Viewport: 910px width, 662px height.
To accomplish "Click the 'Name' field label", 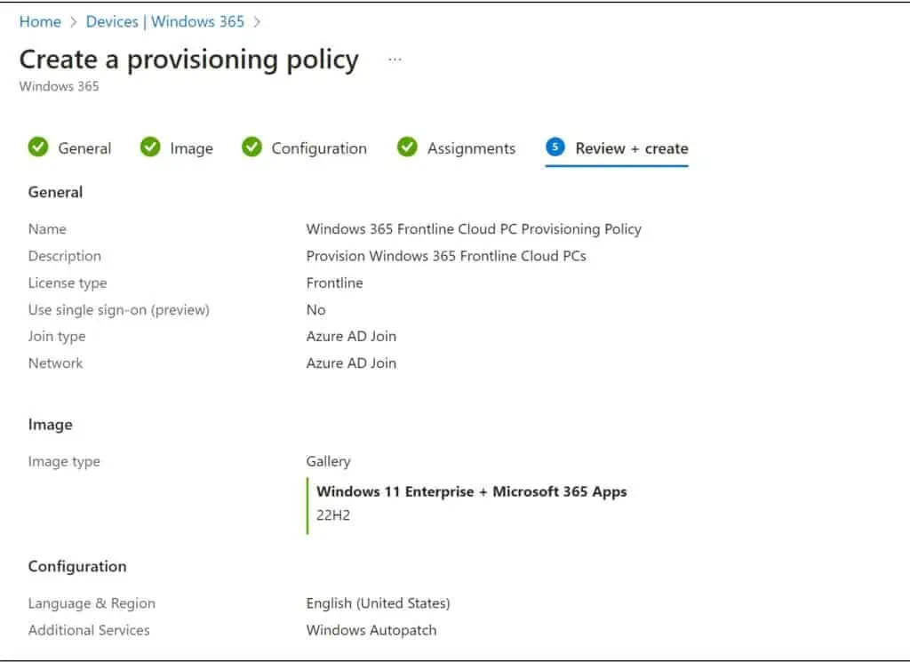I will coord(47,229).
